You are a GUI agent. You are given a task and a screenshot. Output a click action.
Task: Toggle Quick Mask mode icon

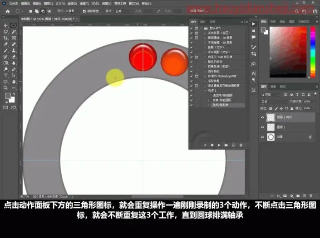click(5, 107)
